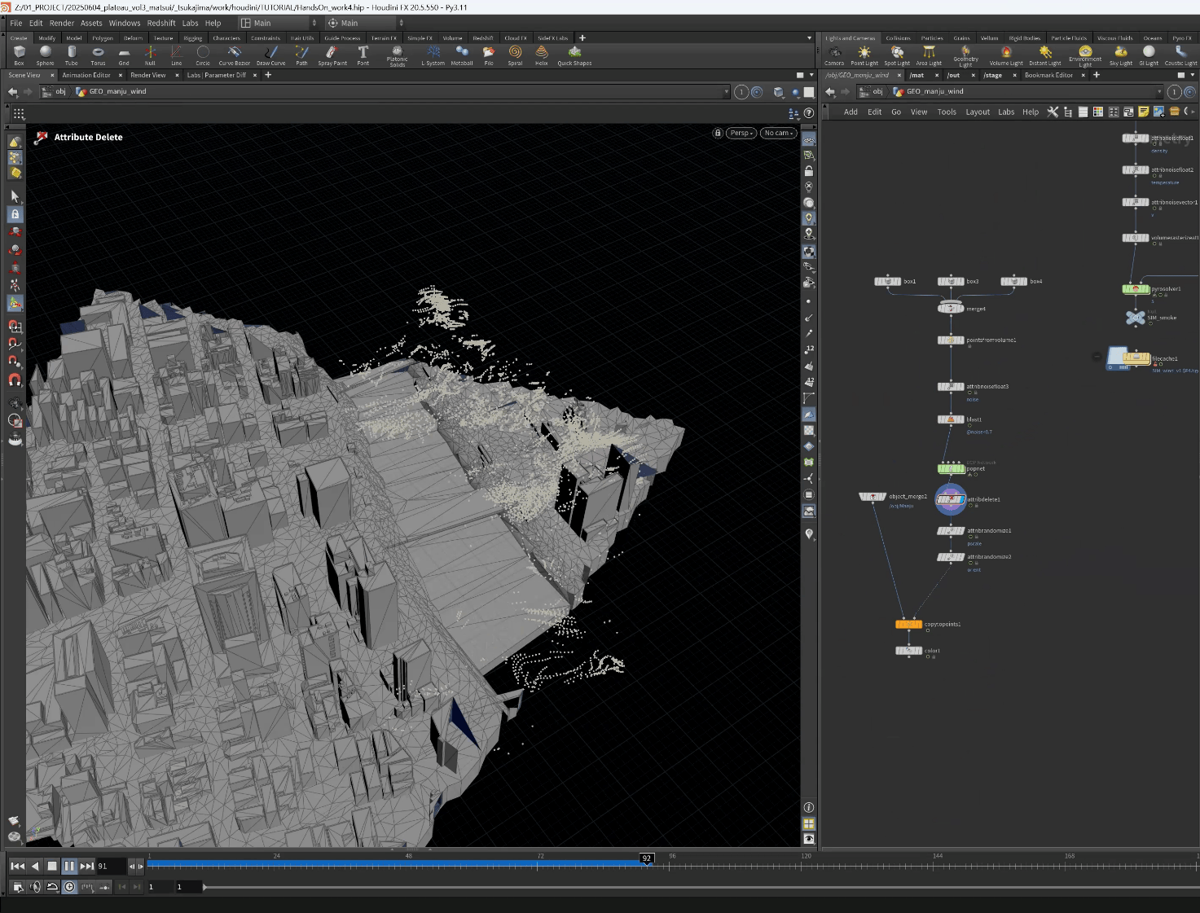Pause the timeline playback
The width and height of the screenshot is (1200, 913).
pos(69,866)
